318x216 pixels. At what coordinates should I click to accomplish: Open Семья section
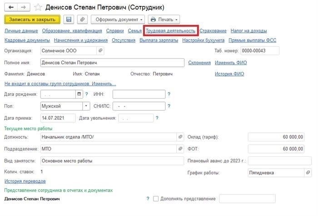pyautogui.click(x=134, y=31)
